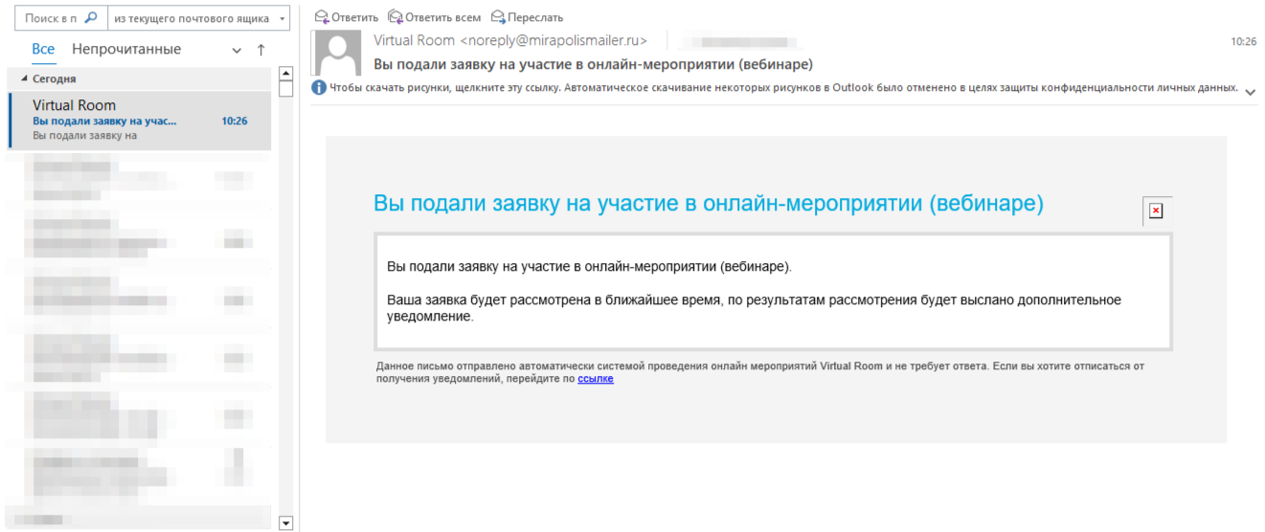Forward the email with Переслать
This screenshot has height=532, width=1265.
(x=527, y=17)
